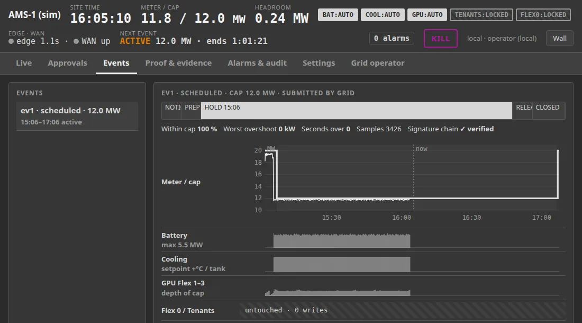Screen dimensions: 582x323
Task: Click the EV1 scheduled header title
Action: [258, 93]
